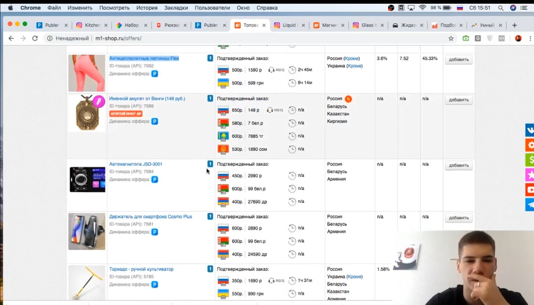Click the авторский оффер orange label
Screen dimensions: 534x305
pos(126,114)
